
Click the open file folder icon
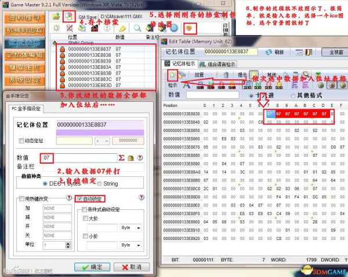(56, 17)
